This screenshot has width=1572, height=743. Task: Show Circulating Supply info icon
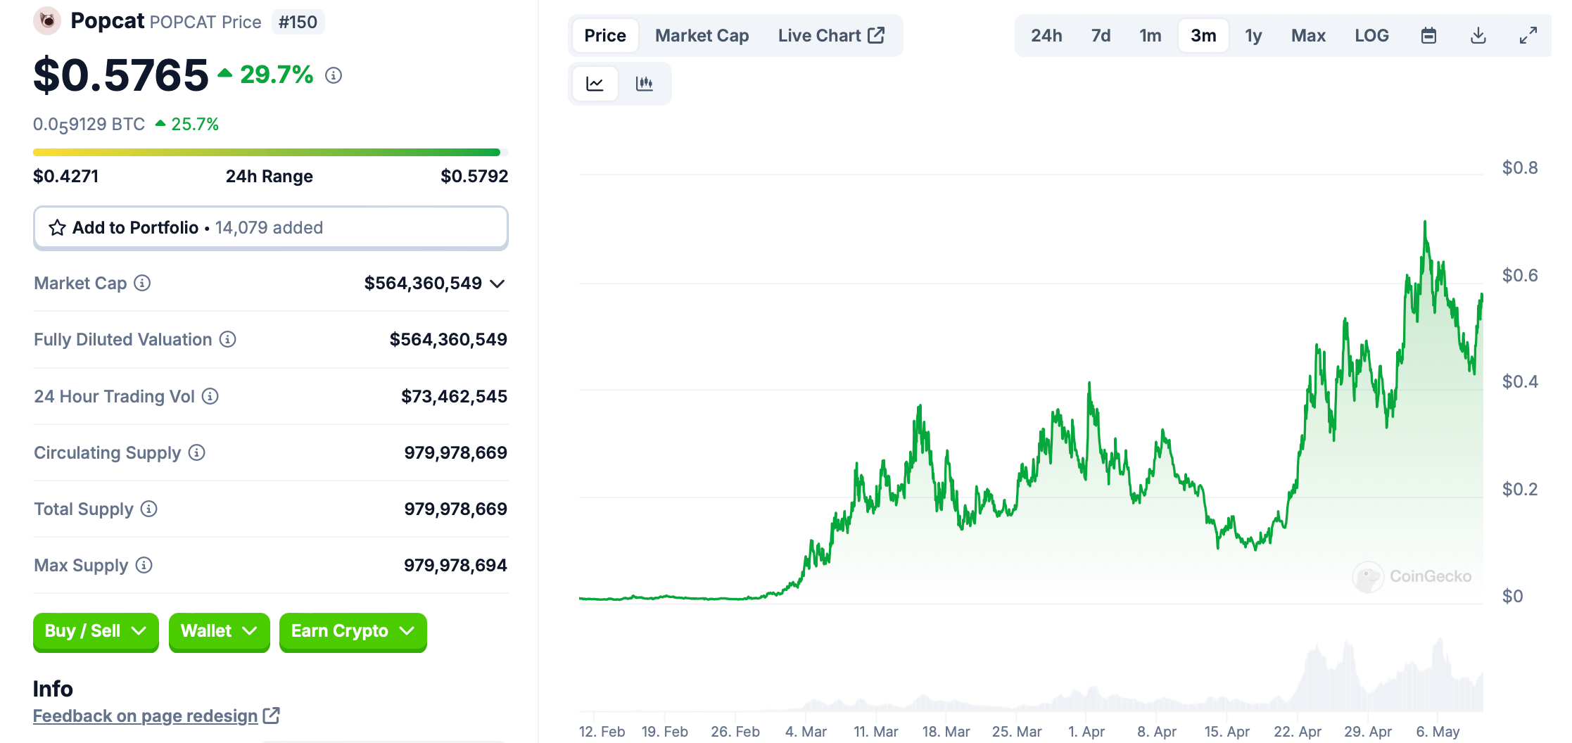pyautogui.click(x=196, y=452)
